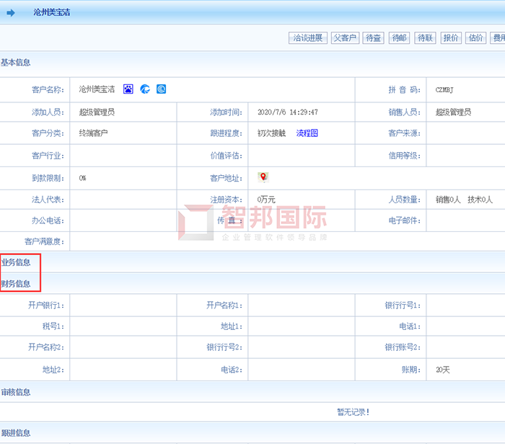Image resolution: width=505 pixels, height=446 pixels.
Task: Click the 开户名称2 label
Action: 46,347
